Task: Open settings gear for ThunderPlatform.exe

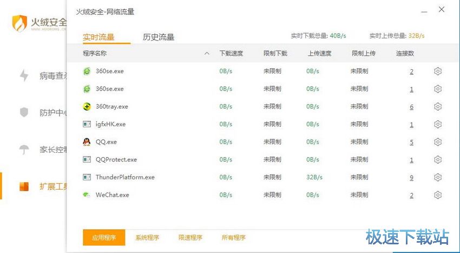Action: coord(438,177)
